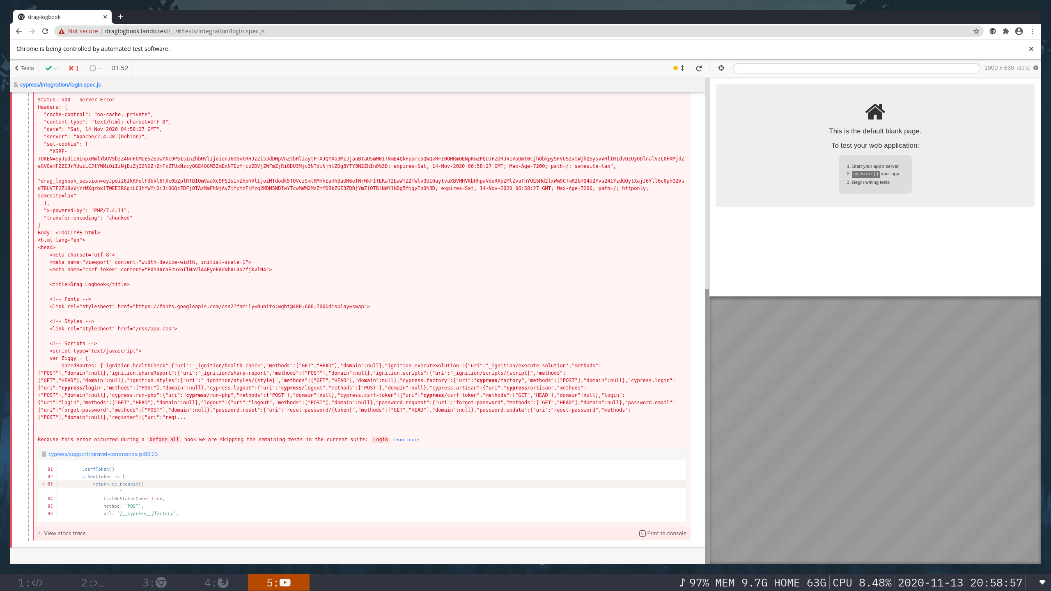Dismiss the automated test software notification
Viewport: 1051px width, 591px height.
tap(1031, 48)
